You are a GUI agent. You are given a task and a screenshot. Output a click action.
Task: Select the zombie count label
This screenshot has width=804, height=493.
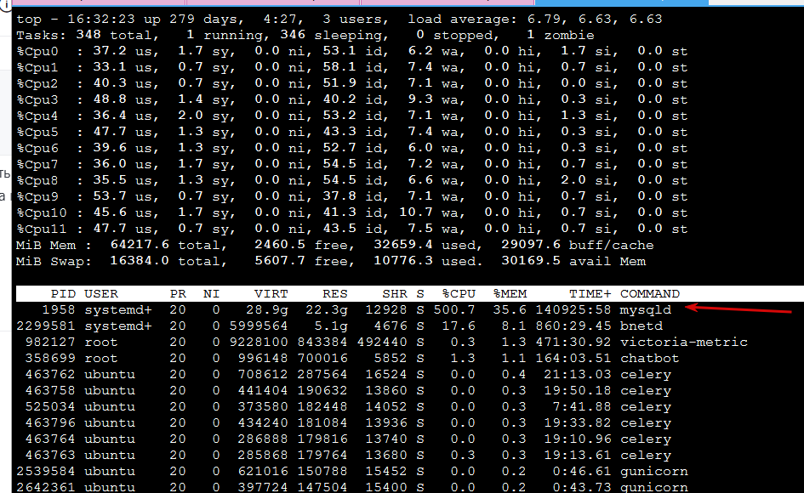pos(569,36)
